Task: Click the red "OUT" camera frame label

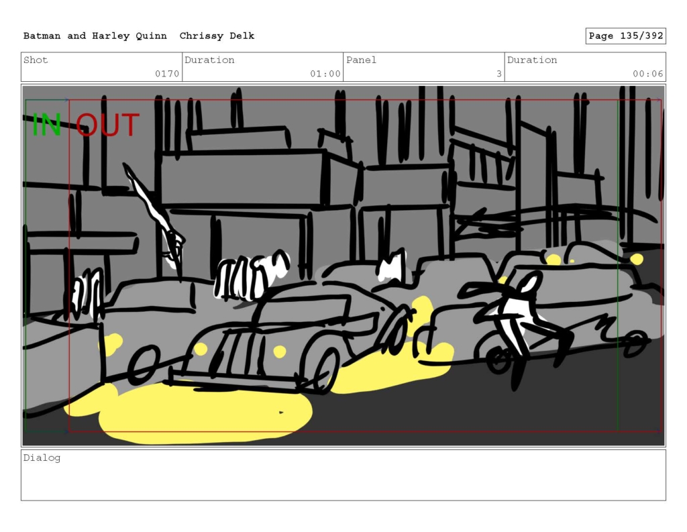Action: pos(108,125)
